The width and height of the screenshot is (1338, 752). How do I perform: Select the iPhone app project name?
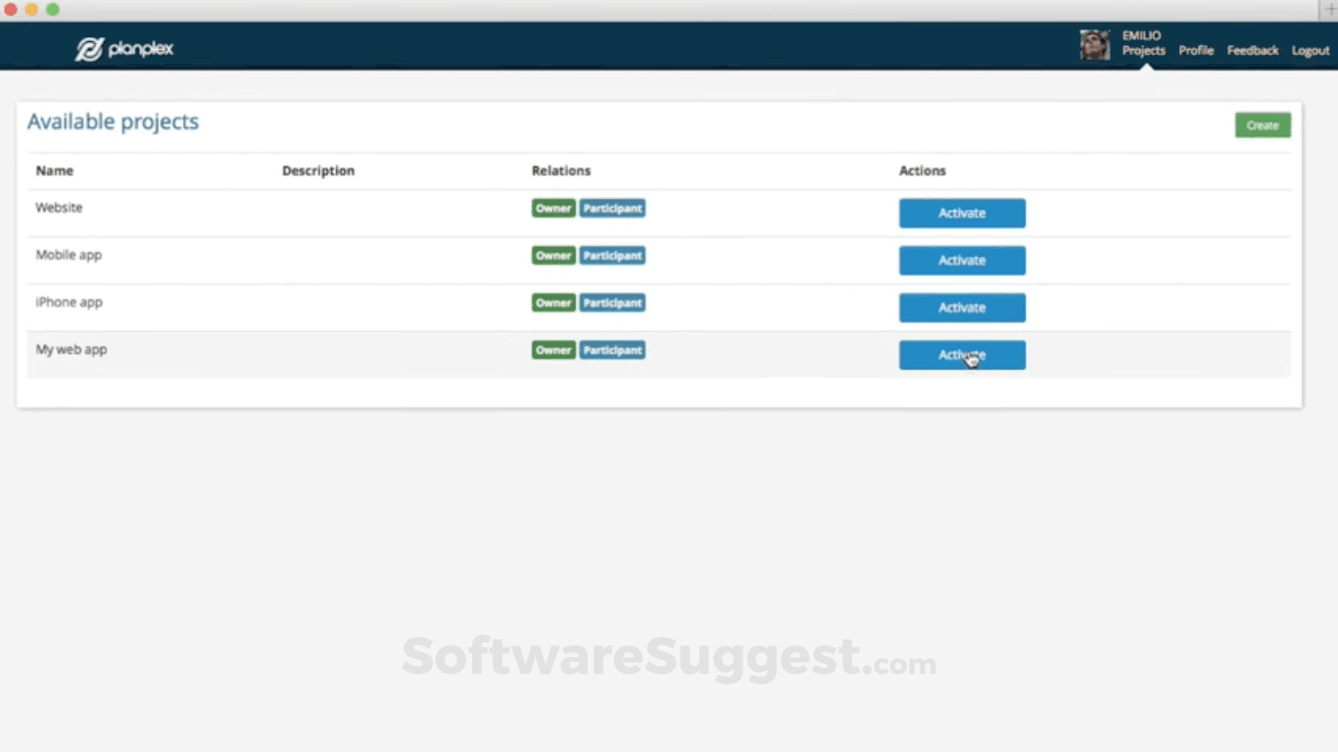point(69,303)
